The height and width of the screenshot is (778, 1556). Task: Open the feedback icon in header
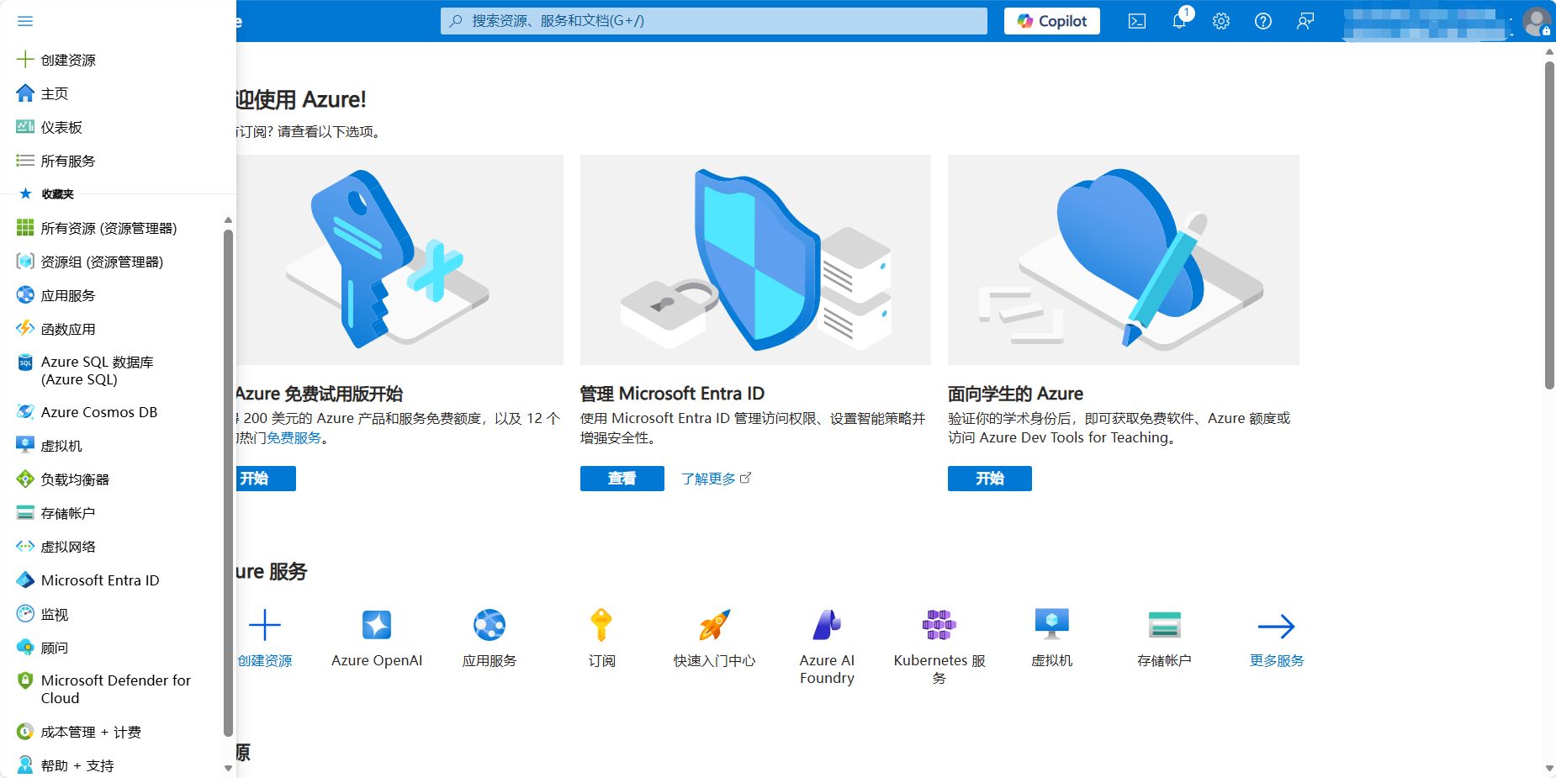[x=1305, y=21]
